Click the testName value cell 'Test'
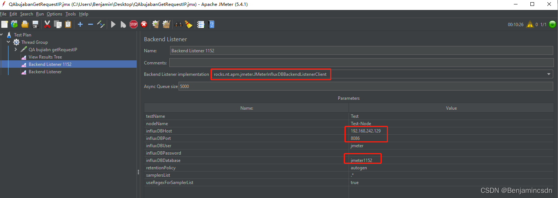Viewport: 558px width, 198px height. 451,116
